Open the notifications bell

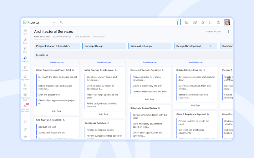pos(203,22)
